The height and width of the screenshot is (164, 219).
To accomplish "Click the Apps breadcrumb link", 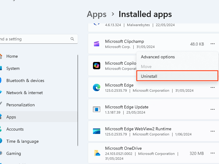I will pyautogui.click(x=97, y=14).
